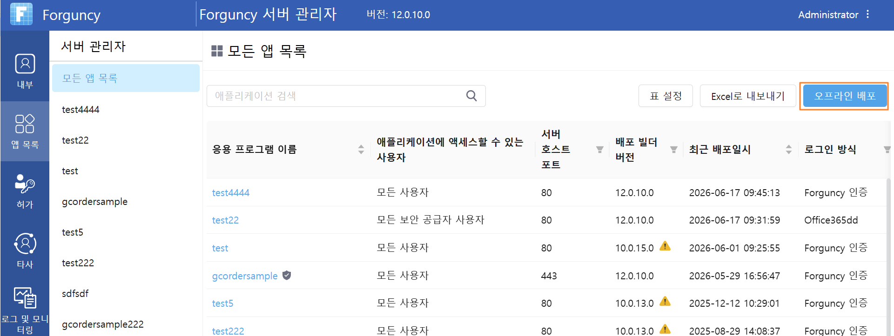Open the 내부 sidebar section icon

click(x=25, y=64)
